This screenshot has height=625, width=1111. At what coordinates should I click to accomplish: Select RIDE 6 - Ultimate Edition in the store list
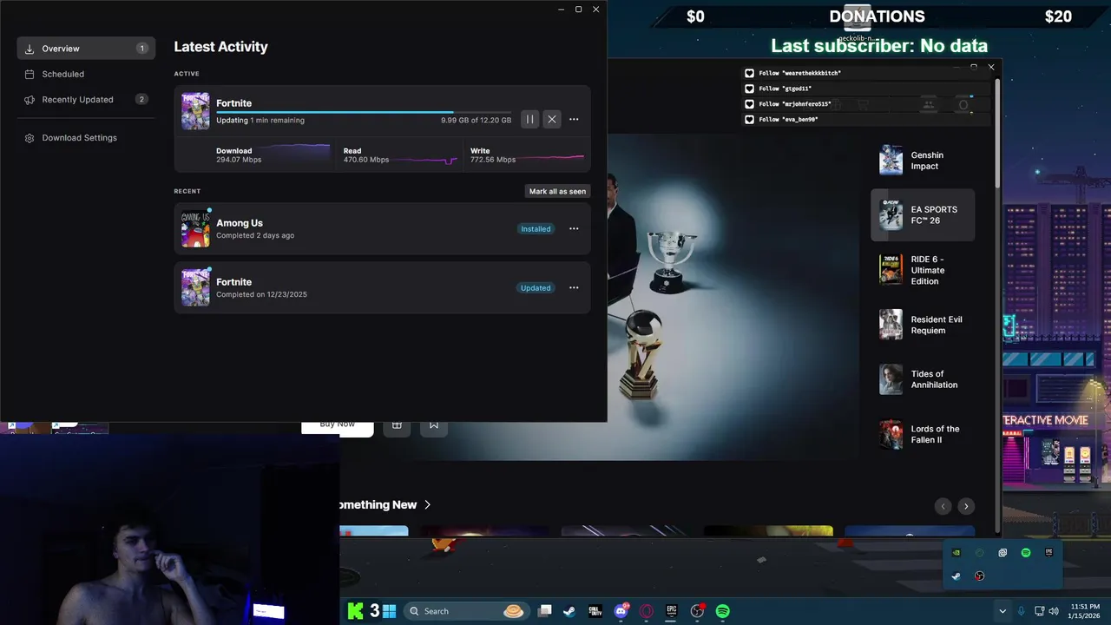click(x=923, y=270)
